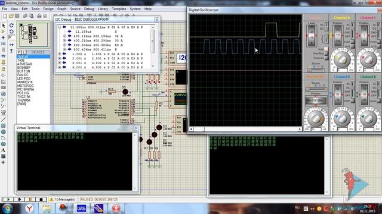Open the Debug menu

click(x=89, y=9)
